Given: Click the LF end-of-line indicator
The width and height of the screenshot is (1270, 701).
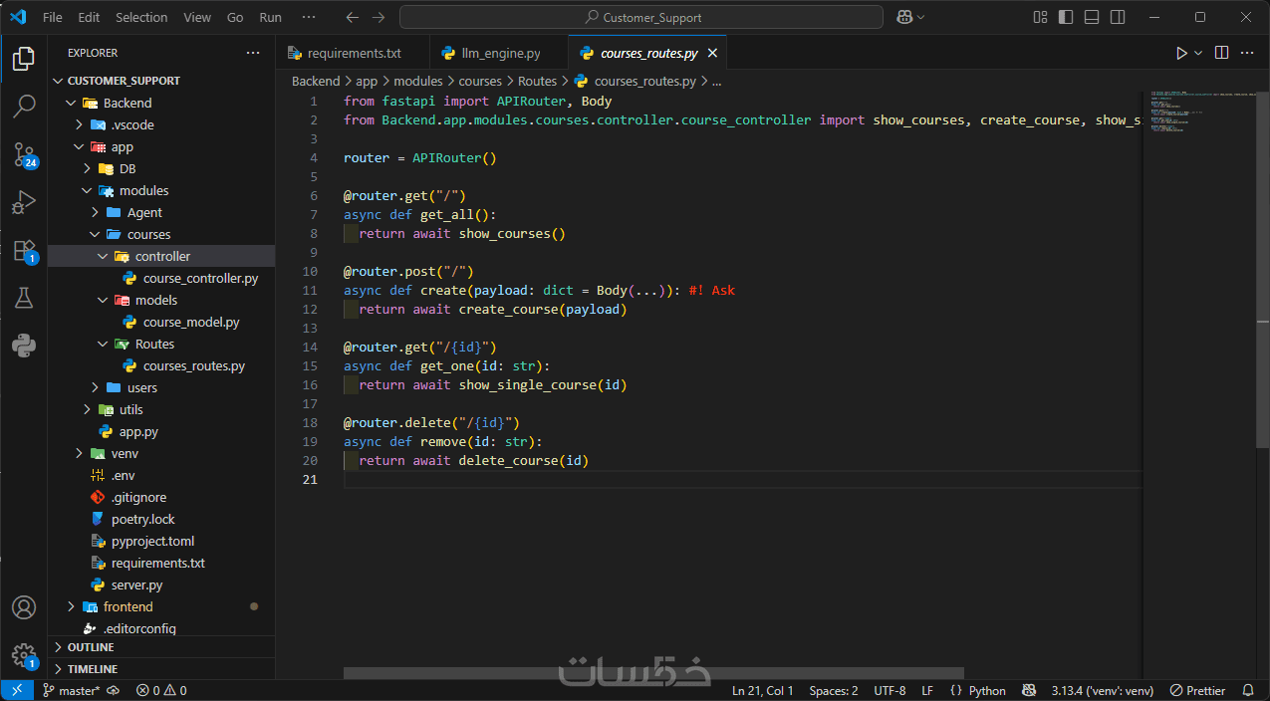Looking at the screenshot, I should point(927,690).
